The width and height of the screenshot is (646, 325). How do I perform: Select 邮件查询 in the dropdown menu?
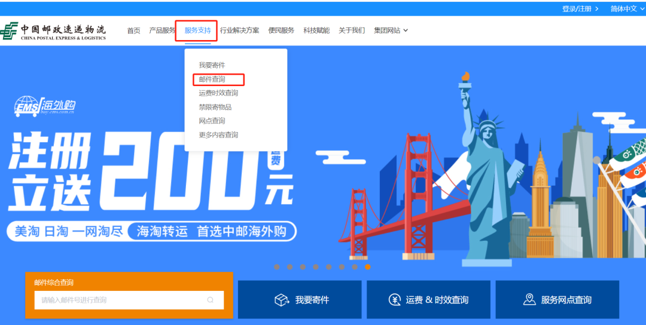212,79
